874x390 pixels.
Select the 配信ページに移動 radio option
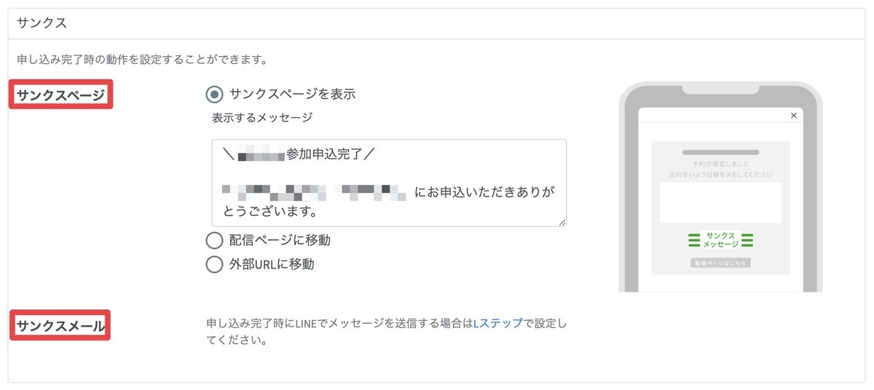pos(214,240)
